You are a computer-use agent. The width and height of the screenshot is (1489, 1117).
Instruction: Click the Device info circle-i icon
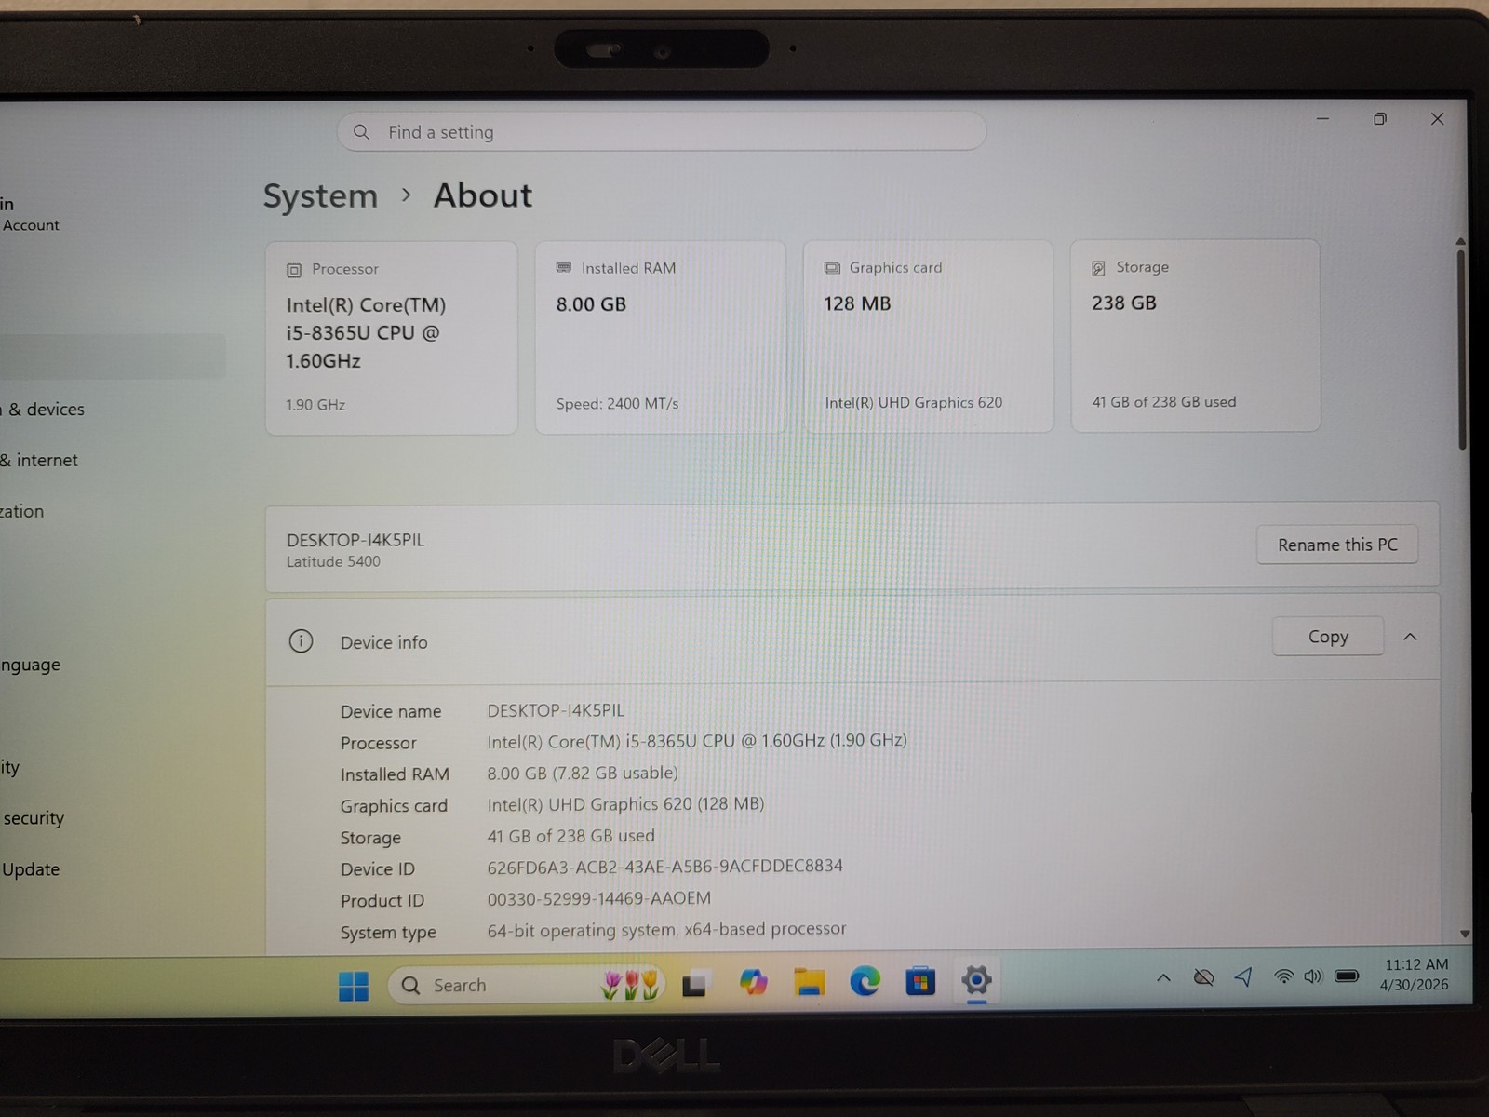301,641
